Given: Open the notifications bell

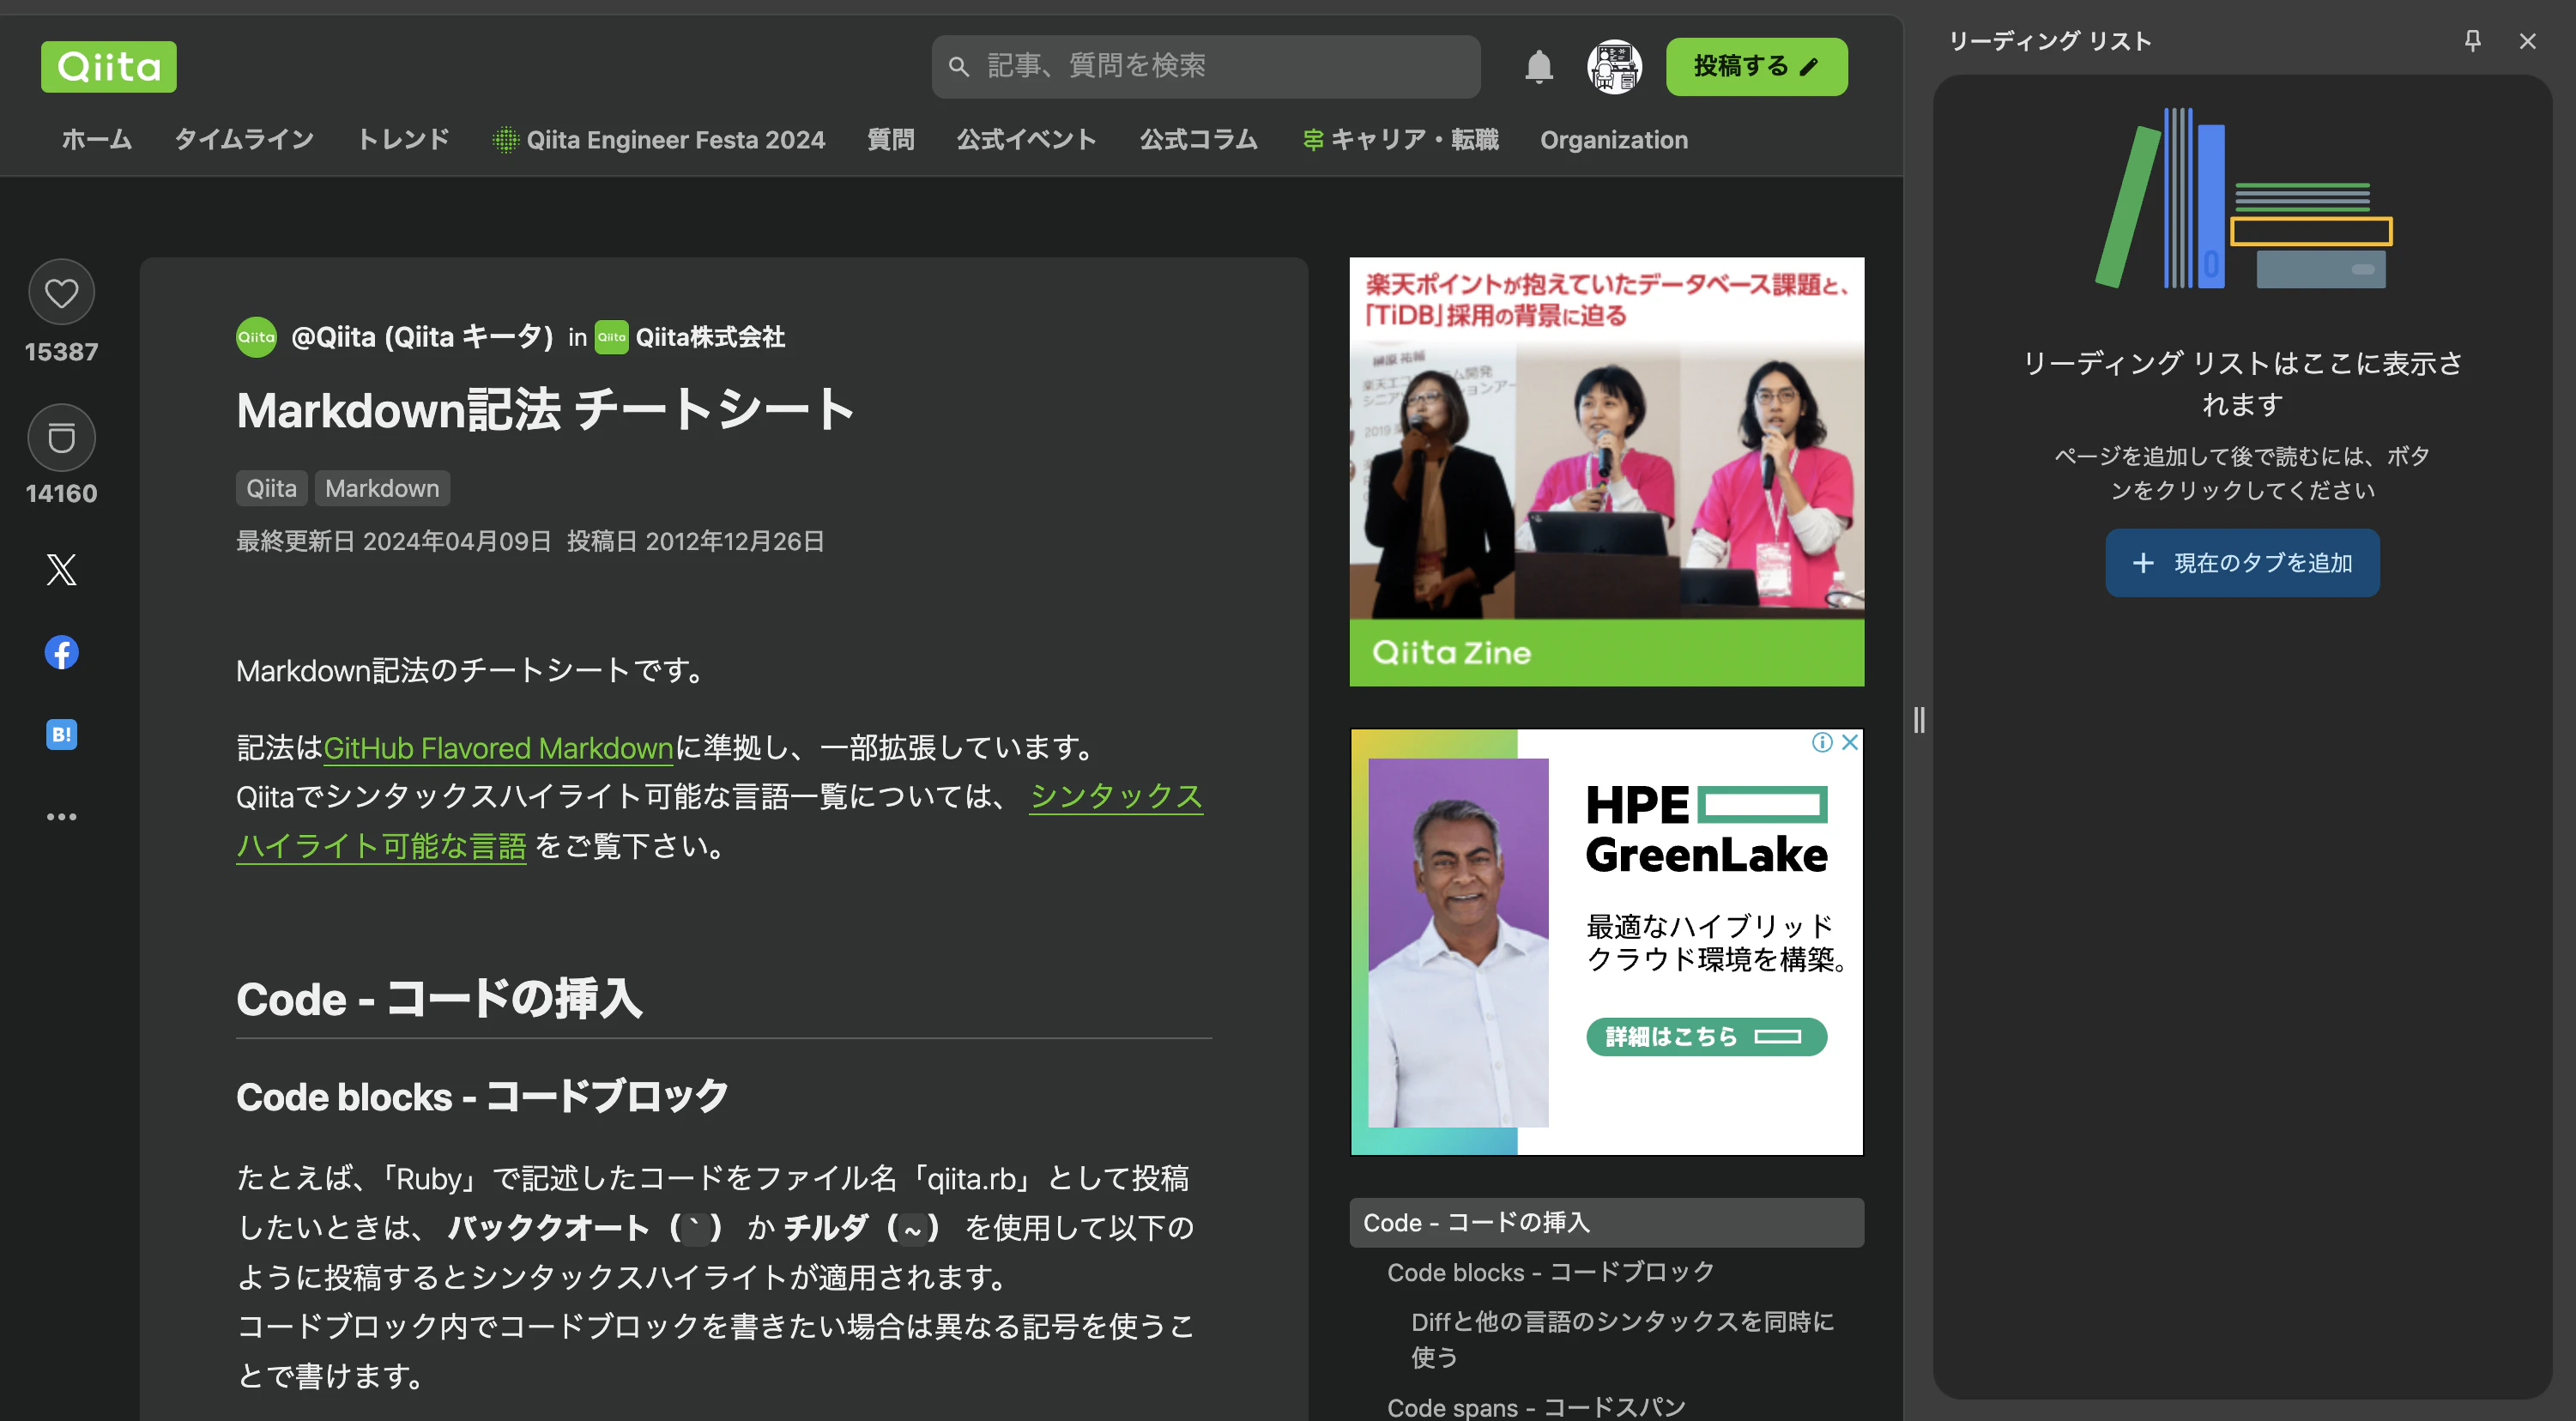Looking at the screenshot, I should (x=1539, y=67).
